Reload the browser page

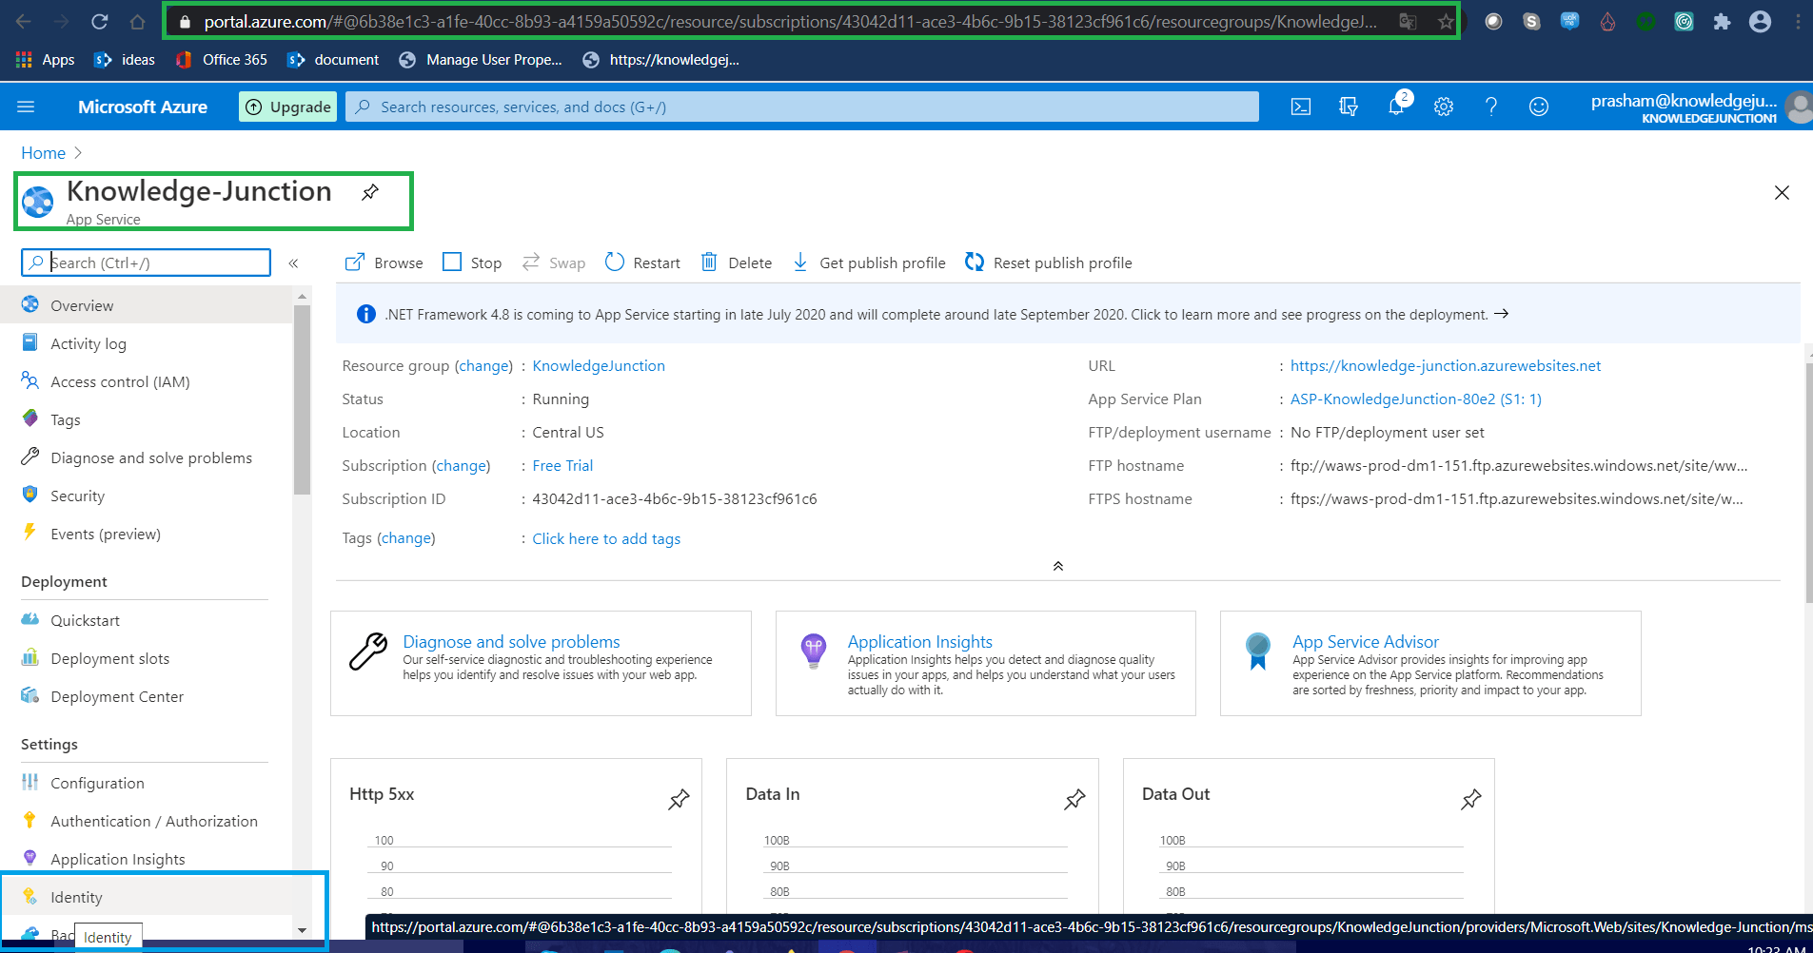[x=100, y=21]
